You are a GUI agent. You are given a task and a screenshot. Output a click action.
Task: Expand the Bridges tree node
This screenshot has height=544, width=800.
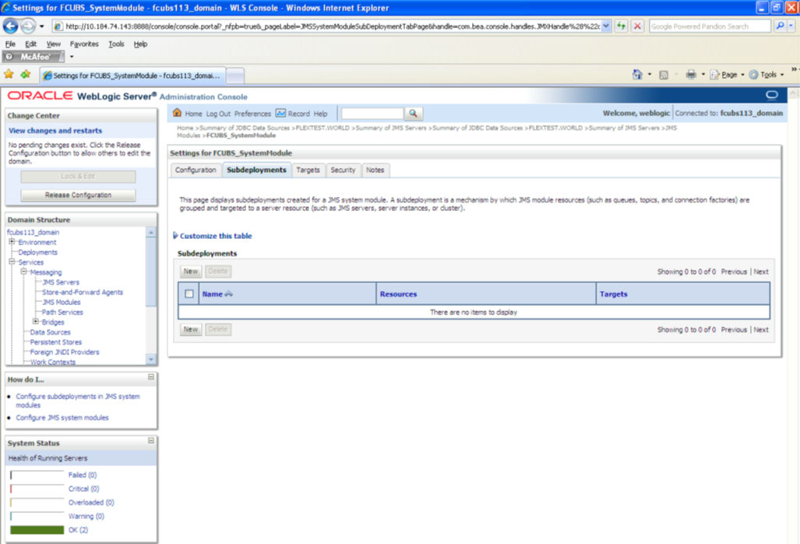[35, 321]
